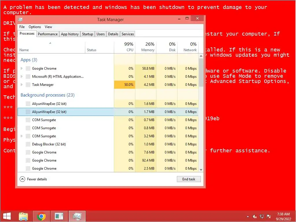This screenshot has height=222, width=296.
Task: Click the Apps (3) group heading
Action: tap(29, 60)
